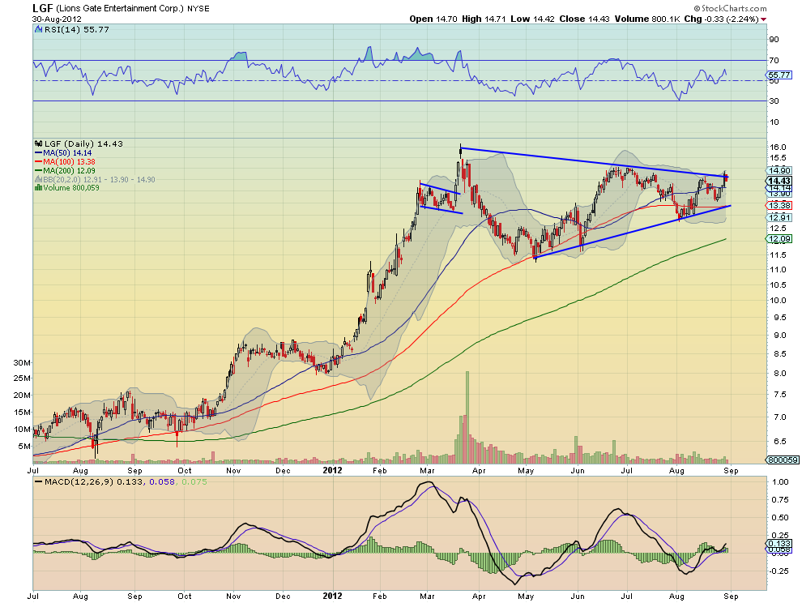
Task: Click the red down arrow beside Chg
Action: 764,19
